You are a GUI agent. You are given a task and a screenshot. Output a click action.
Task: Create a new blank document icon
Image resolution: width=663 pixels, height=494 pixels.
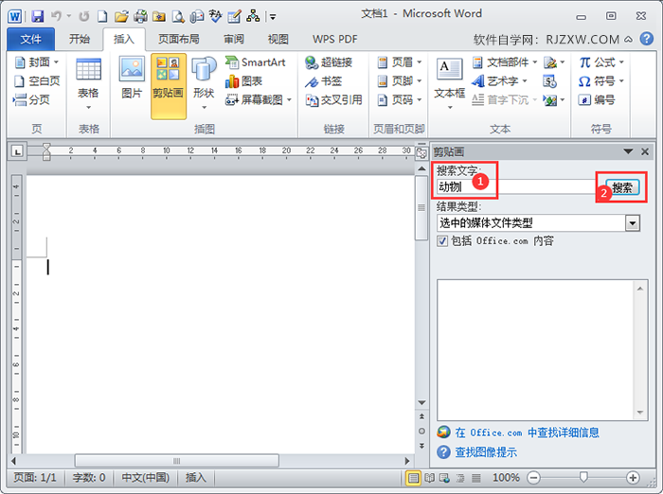(102, 16)
